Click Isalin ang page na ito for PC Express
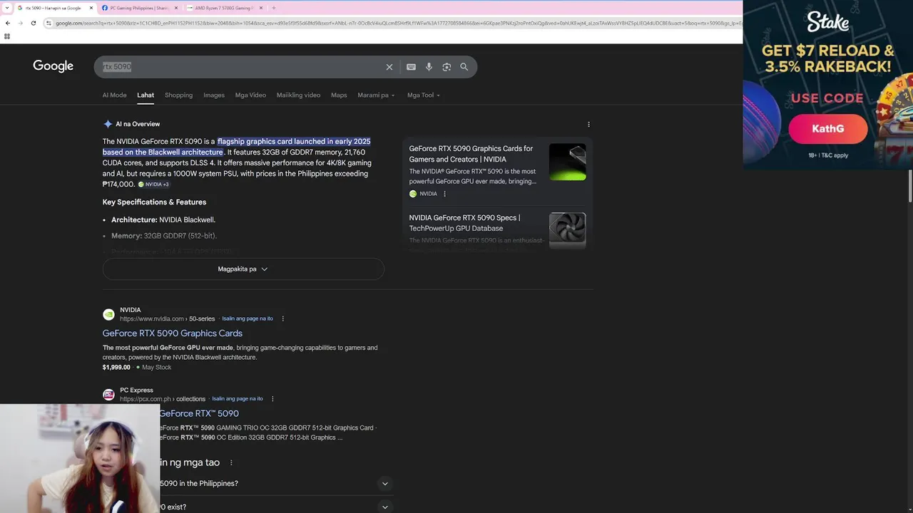This screenshot has height=513, width=913. click(238, 399)
